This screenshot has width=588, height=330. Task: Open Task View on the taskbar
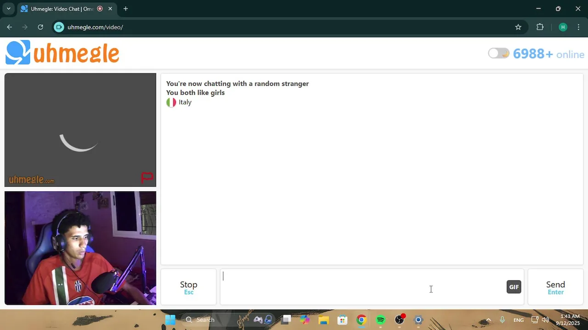pos(287,320)
